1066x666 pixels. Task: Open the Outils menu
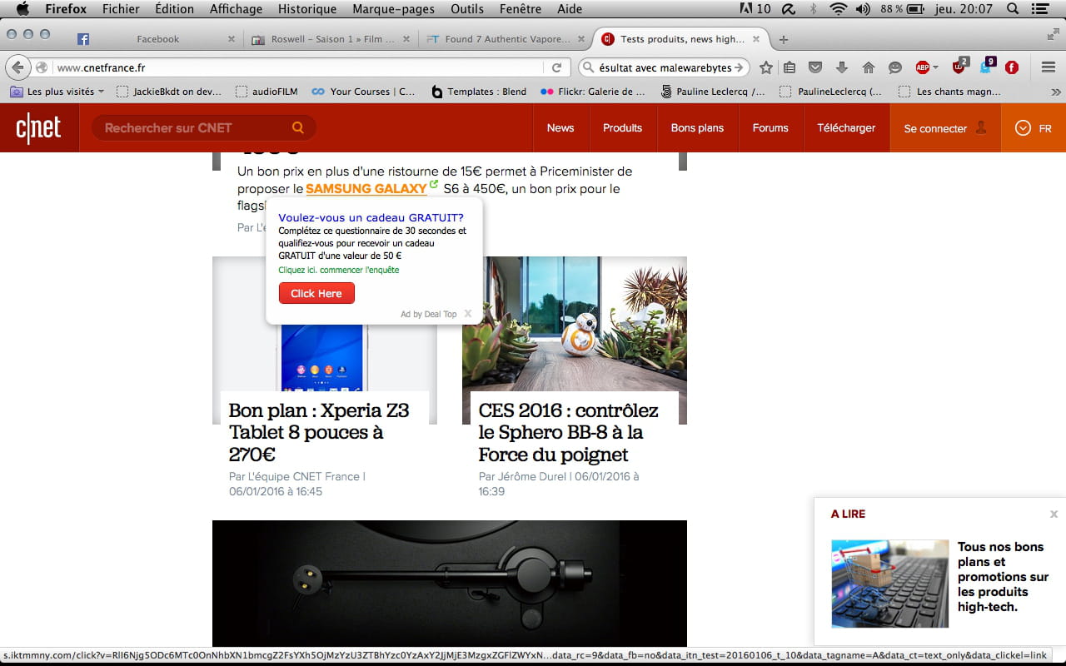tap(467, 8)
